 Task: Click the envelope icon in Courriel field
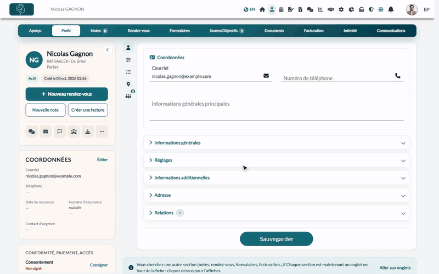[266, 76]
